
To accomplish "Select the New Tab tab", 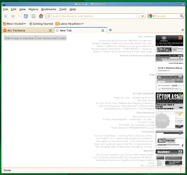I will [81, 31].
